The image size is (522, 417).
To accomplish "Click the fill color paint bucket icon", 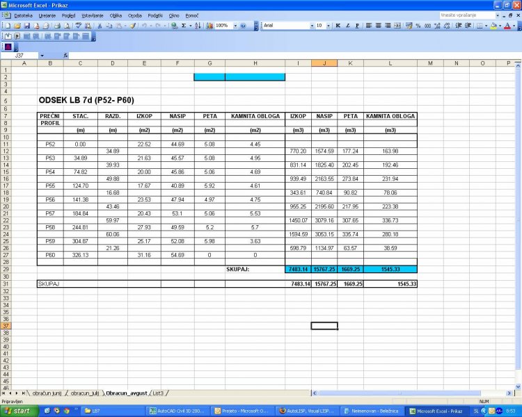I will click(x=493, y=26).
